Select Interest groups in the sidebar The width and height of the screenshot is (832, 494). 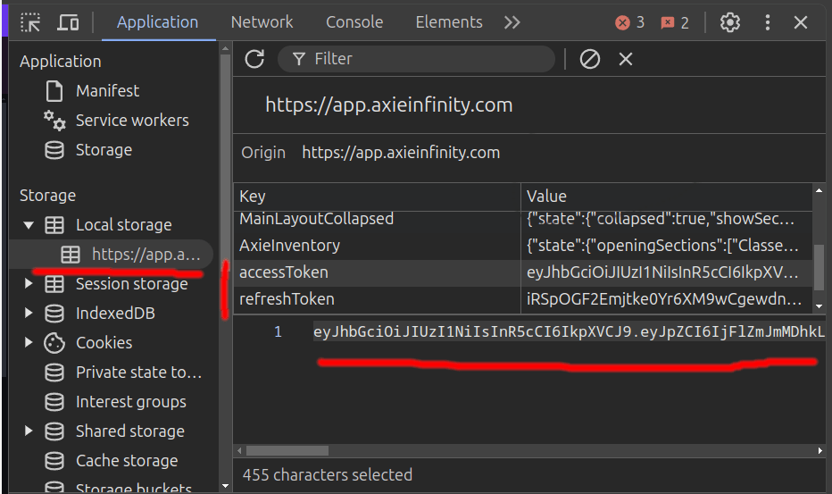click(131, 402)
